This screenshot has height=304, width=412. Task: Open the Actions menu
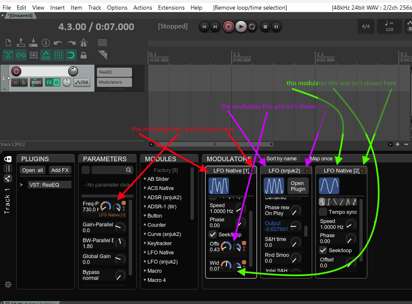pyautogui.click(x=142, y=8)
